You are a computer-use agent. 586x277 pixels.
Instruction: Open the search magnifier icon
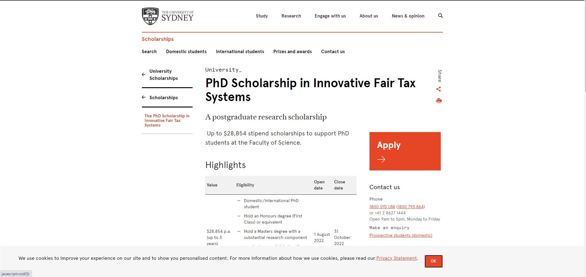(x=440, y=16)
